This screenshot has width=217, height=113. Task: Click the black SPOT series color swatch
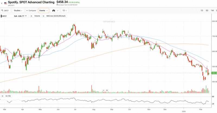coord(1,16)
